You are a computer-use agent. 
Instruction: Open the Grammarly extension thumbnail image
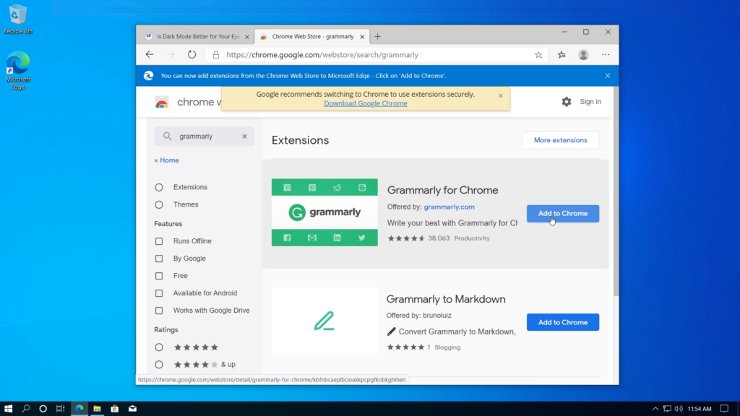click(x=324, y=212)
